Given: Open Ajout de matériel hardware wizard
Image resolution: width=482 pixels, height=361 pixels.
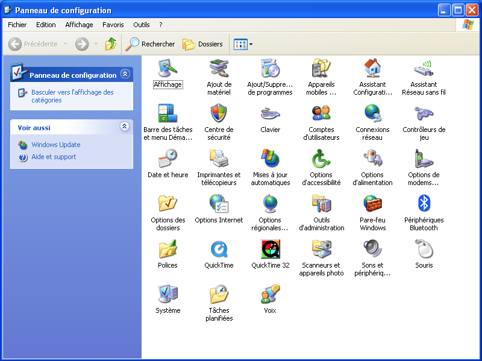Looking at the screenshot, I should click(219, 68).
